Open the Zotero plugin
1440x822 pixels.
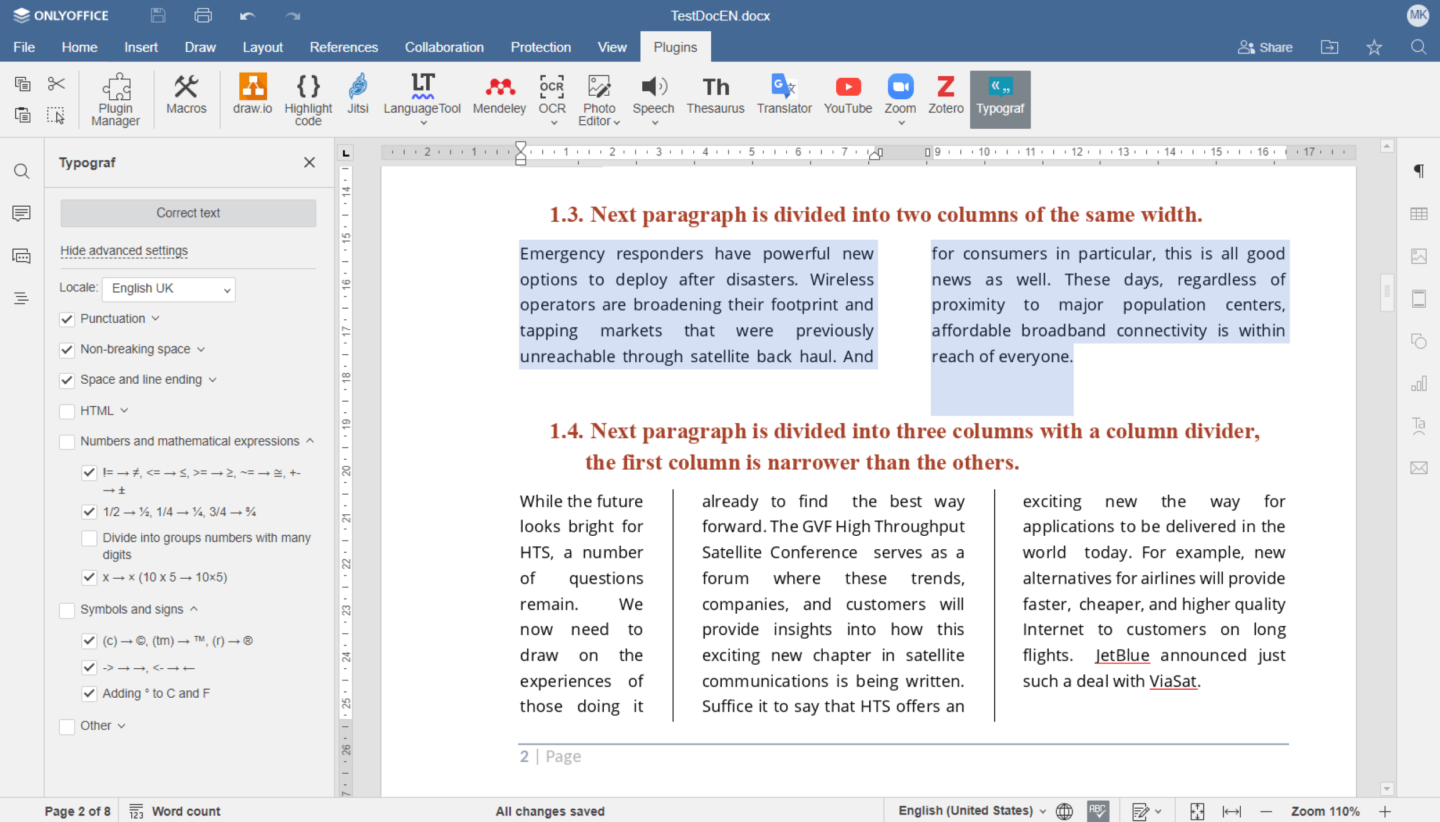coord(945,95)
